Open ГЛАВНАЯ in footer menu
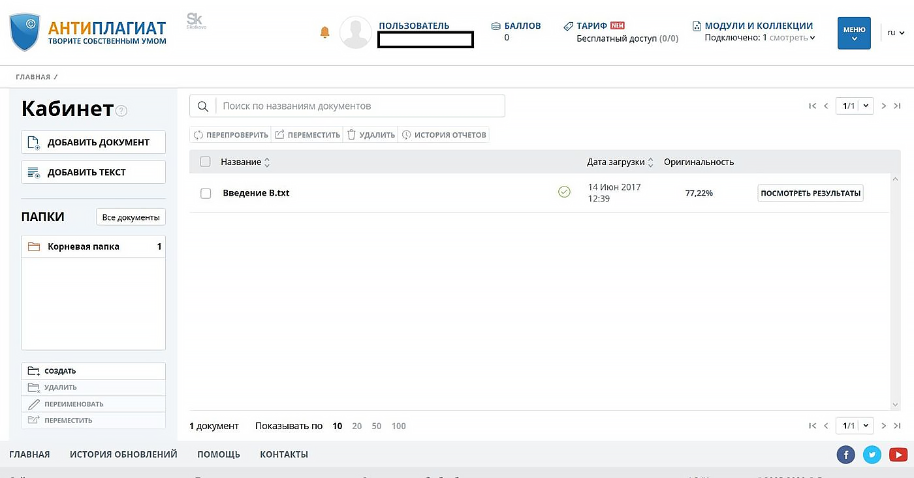This screenshot has height=478, width=914. (29, 455)
